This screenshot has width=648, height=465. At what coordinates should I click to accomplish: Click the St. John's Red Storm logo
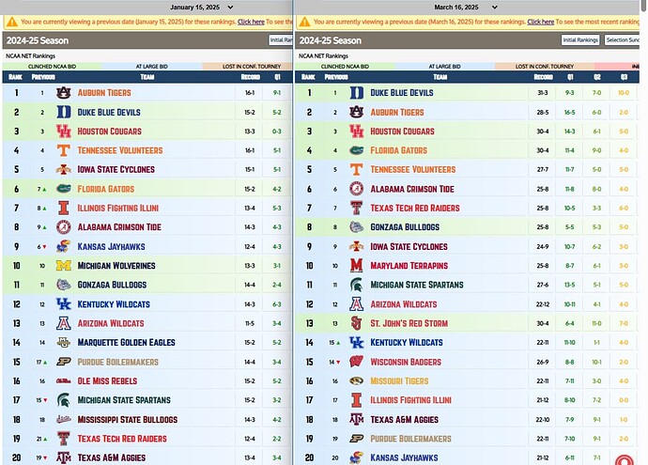tap(357, 324)
